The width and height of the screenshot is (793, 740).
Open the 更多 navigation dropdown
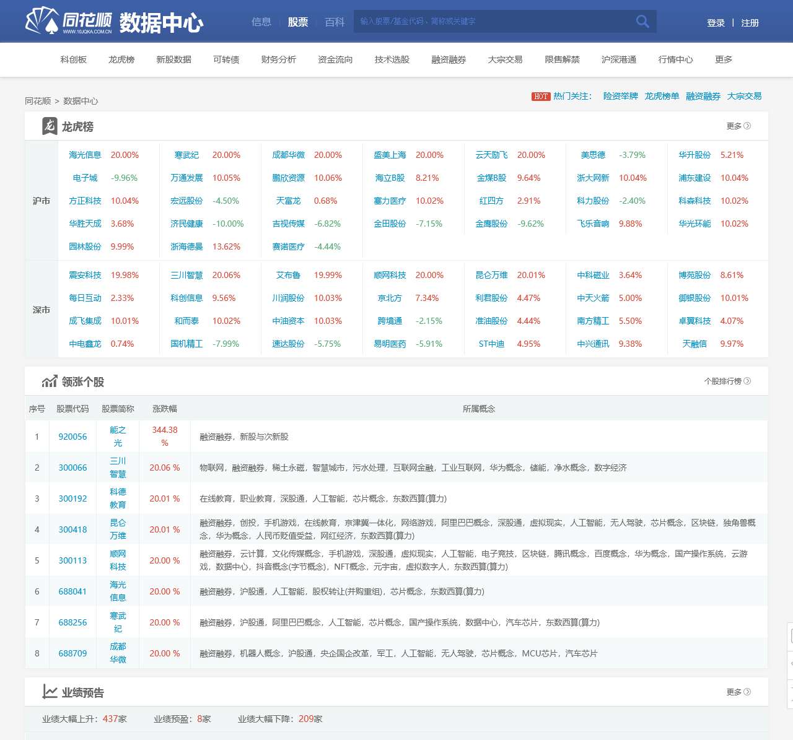pos(722,59)
